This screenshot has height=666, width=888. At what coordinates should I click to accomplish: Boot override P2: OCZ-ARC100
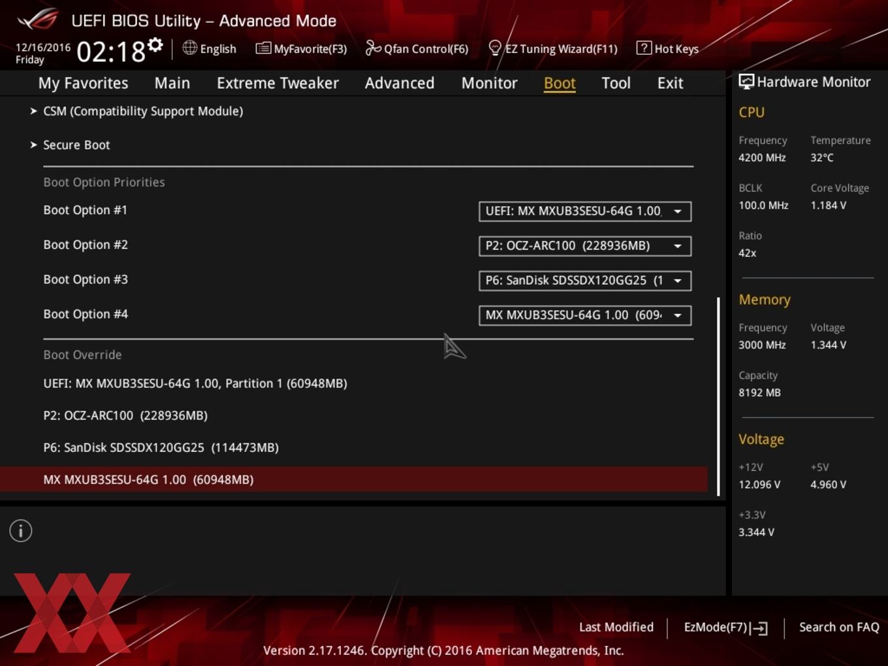click(125, 415)
